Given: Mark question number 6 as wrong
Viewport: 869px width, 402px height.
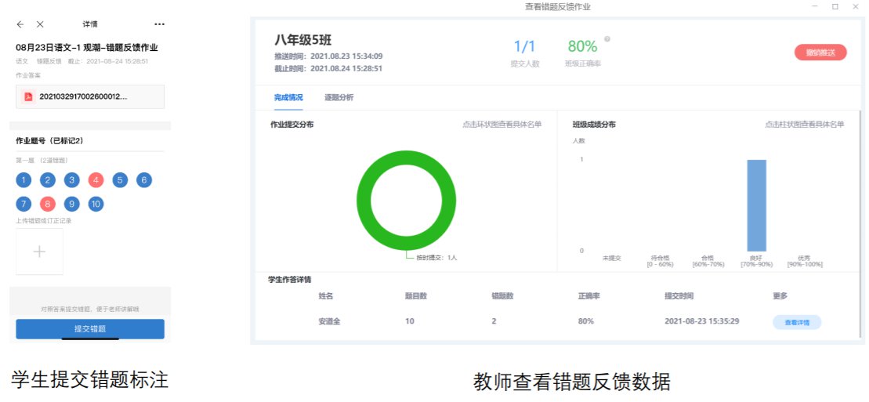Looking at the screenshot, I should pyautogui.click(x=144, y=180).
